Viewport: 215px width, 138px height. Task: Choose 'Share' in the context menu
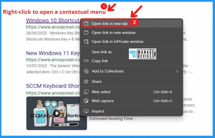click(131, 82)
